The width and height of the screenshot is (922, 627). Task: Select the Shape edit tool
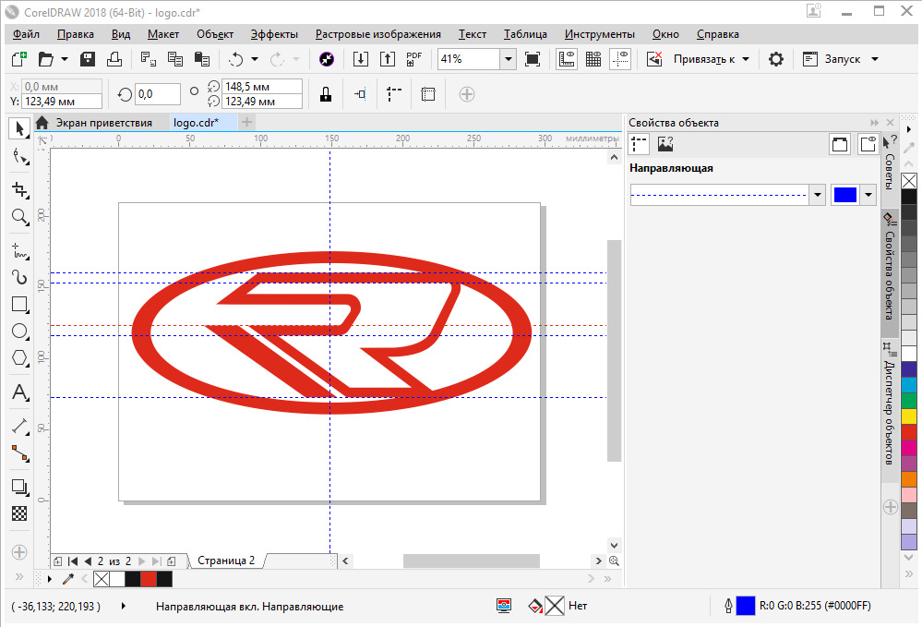coord(20,156)
